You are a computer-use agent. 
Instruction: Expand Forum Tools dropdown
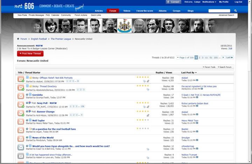209,67
